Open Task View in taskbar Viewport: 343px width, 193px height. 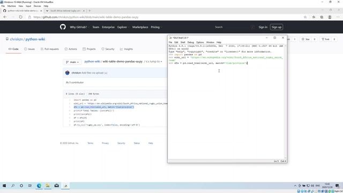(30, 185)
